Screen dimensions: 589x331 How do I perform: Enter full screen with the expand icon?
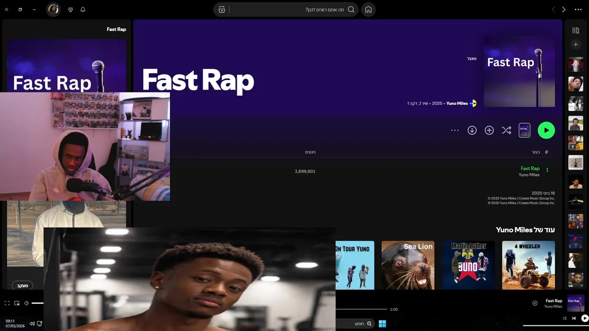(7, 303)
